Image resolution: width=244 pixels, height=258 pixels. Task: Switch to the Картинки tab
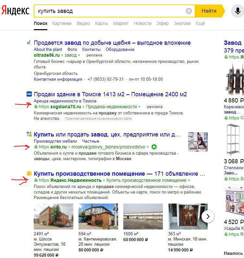(x=62, y=23)
